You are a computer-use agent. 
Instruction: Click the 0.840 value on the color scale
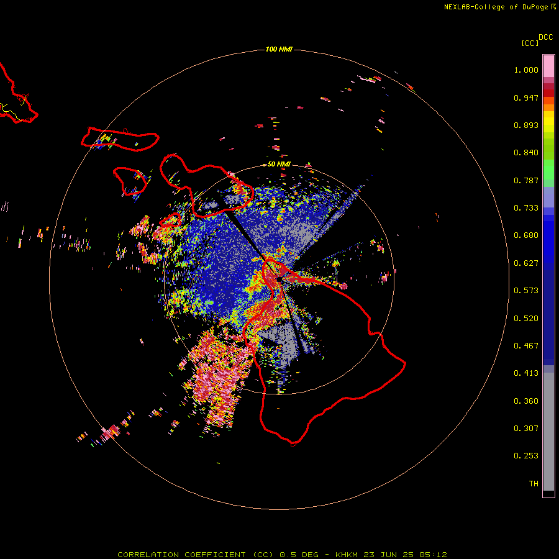(x=526, y=153)
